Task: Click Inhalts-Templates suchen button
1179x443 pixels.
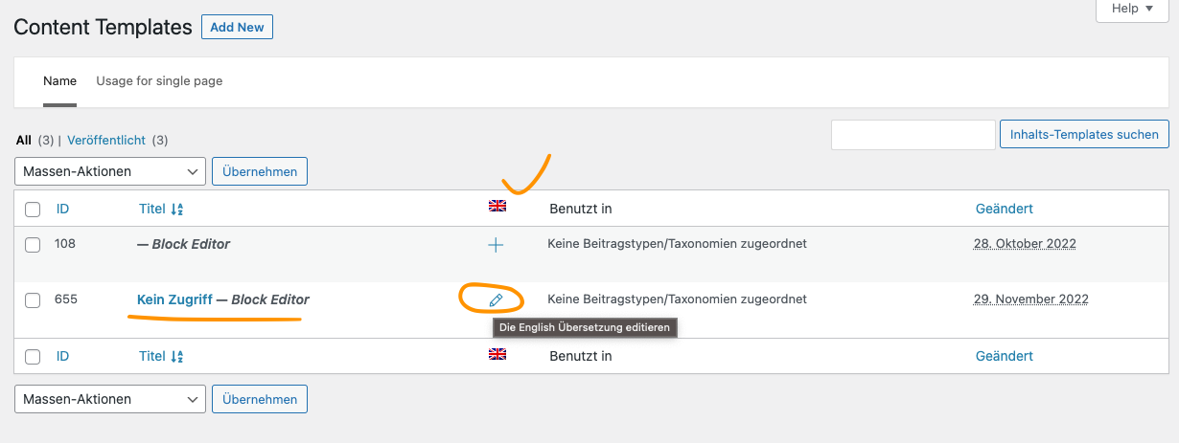Action: 1084,135
